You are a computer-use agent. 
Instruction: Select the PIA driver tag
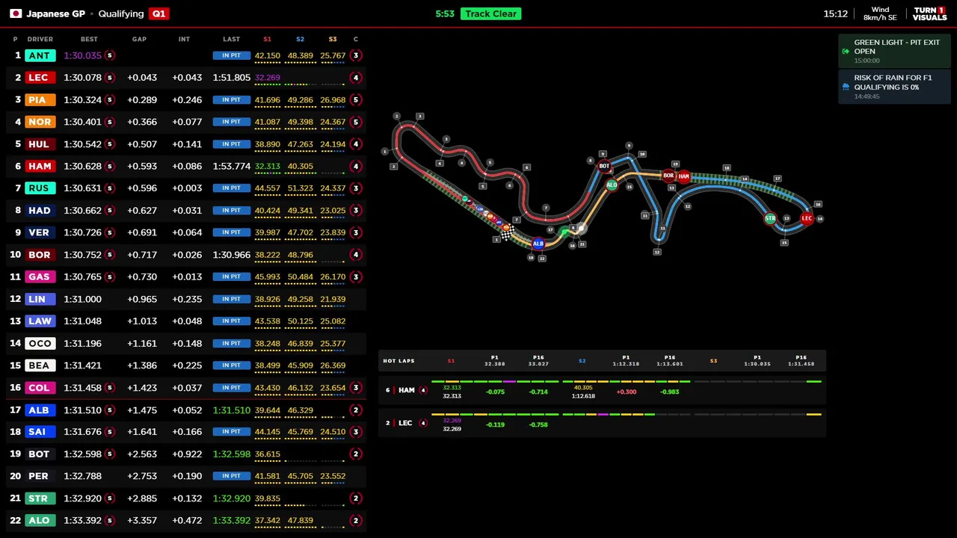click(39, 99)
